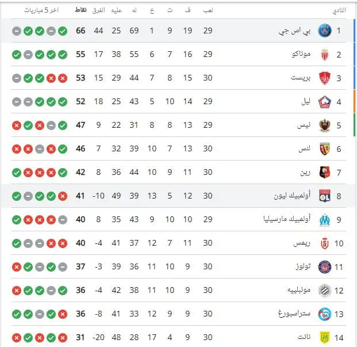Click the Lille club crest icon
The image size is (357, 347).
pos(325,102)
